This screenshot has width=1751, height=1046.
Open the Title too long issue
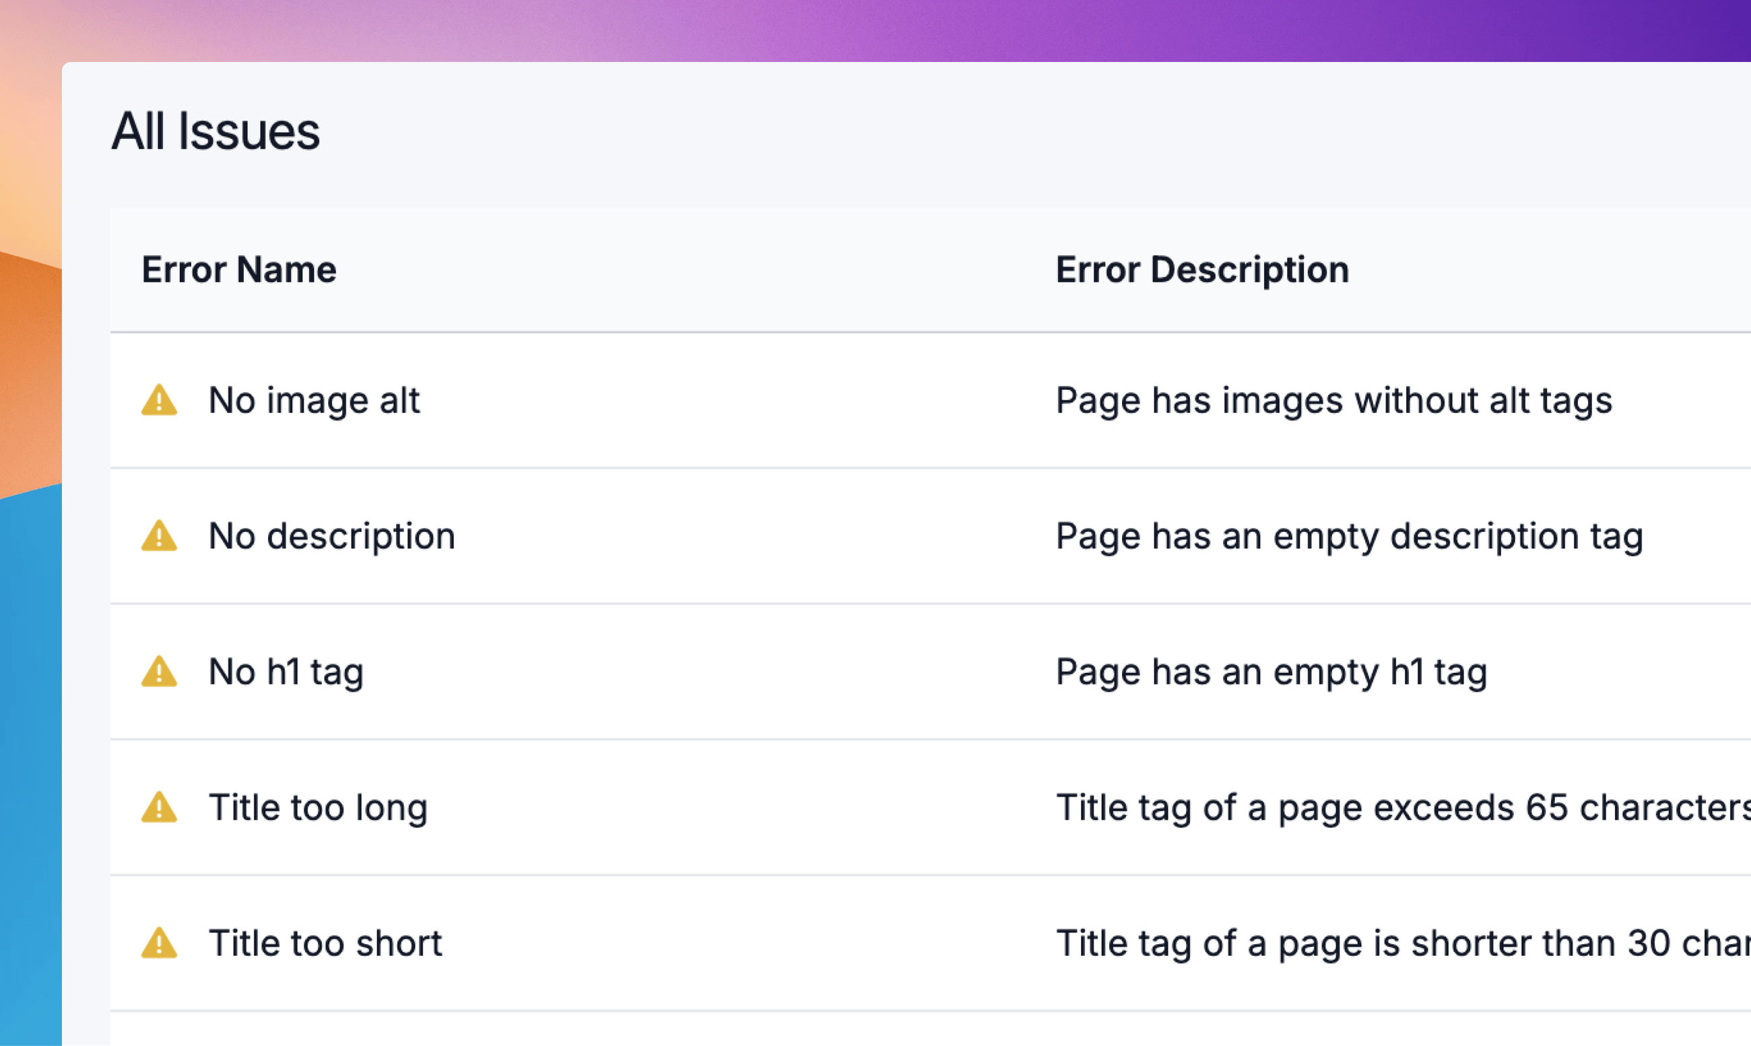coord(319,808)
